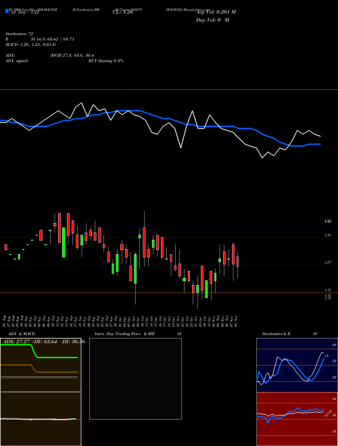Select the 'Stochastics: 72' indicator text

point(19,34)
